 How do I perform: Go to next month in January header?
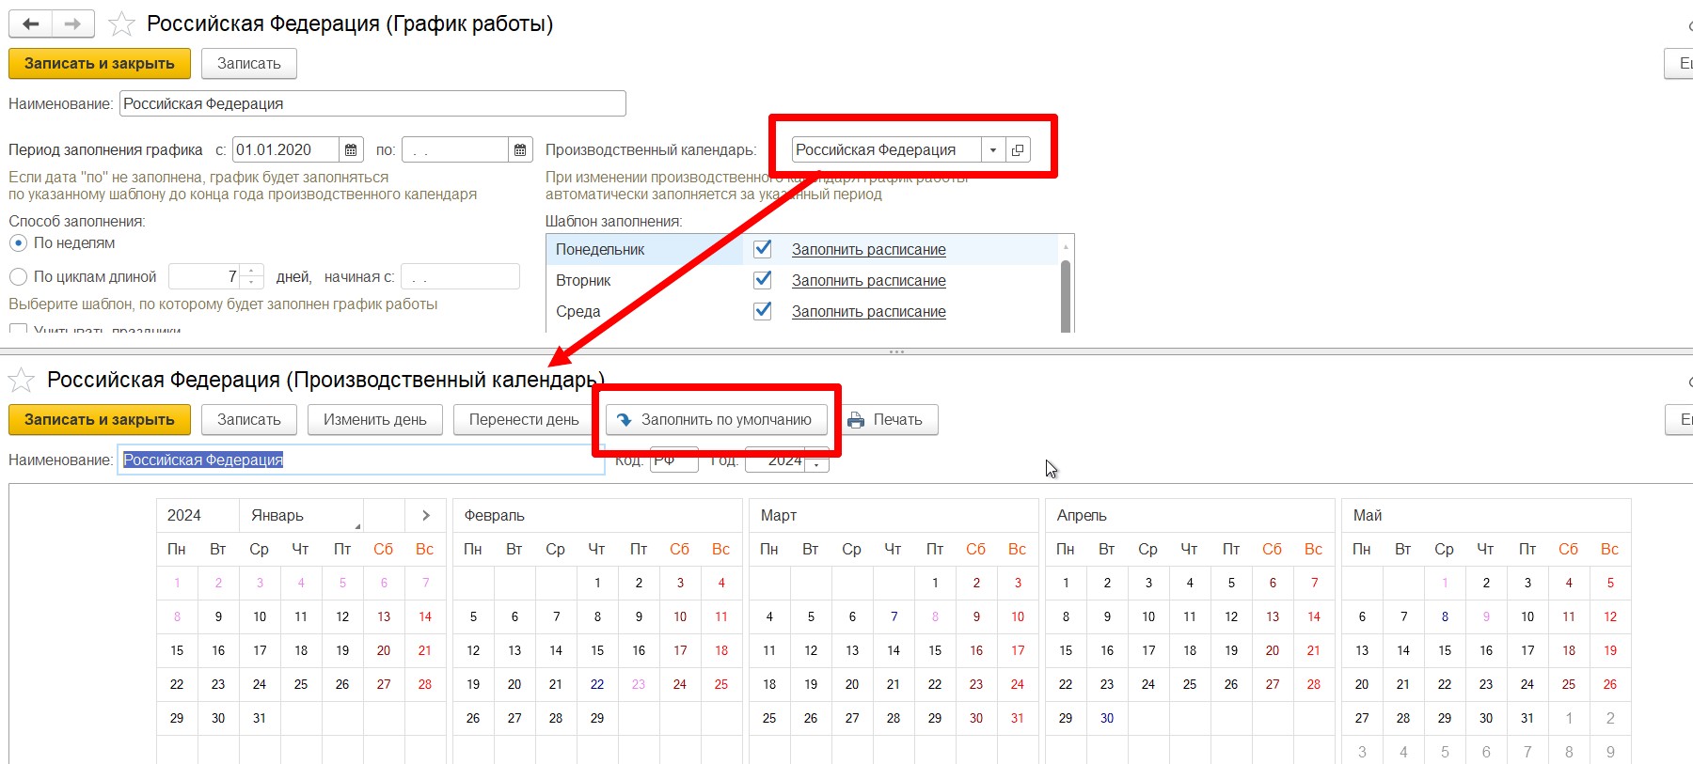425,516
